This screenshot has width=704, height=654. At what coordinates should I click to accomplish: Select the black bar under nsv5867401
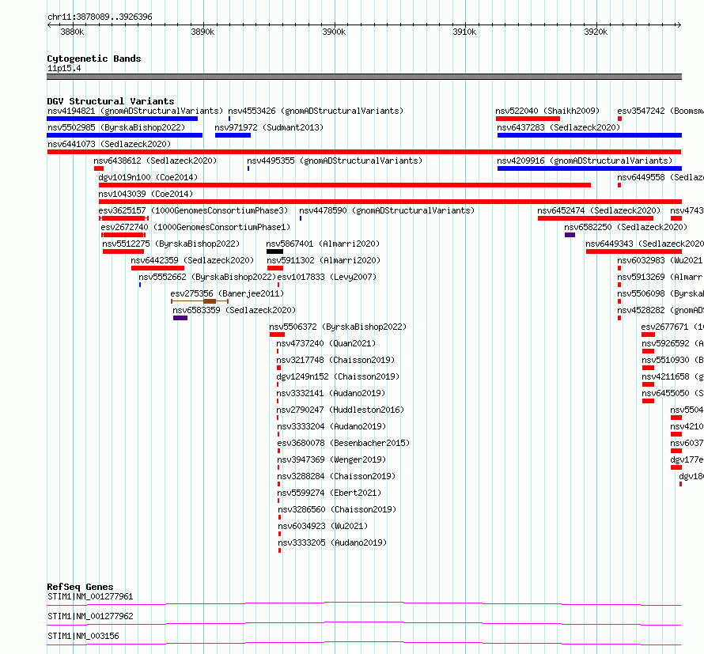click(274, 251)
